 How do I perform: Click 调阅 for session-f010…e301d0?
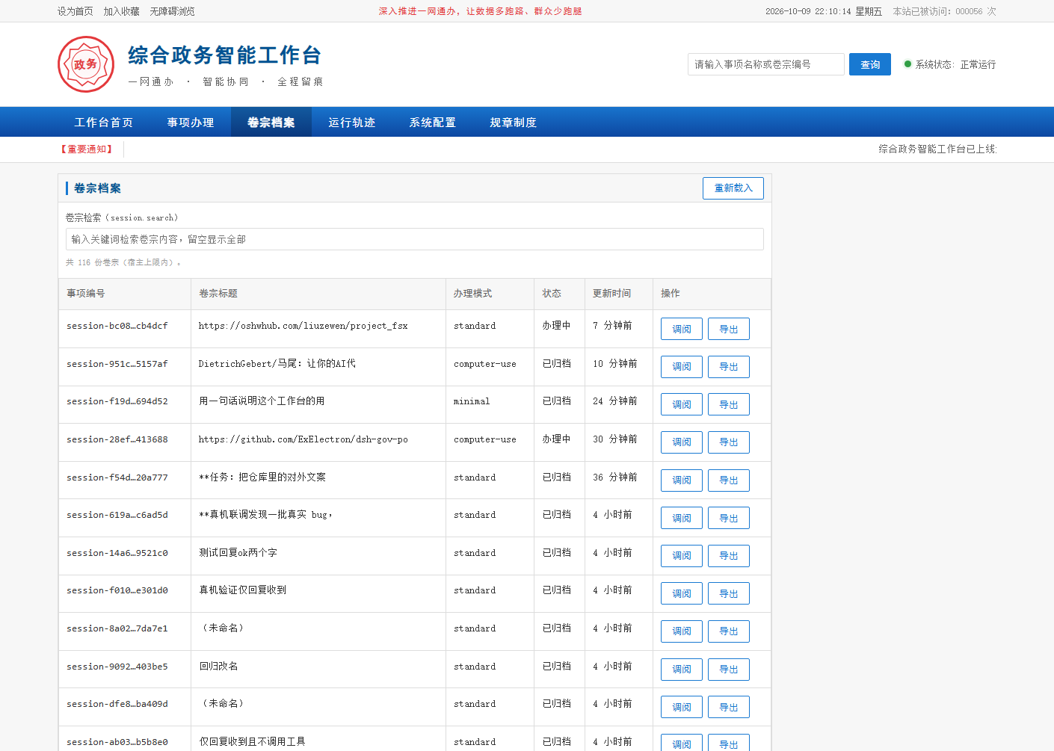pyautogui.click(x=682, y=593)
